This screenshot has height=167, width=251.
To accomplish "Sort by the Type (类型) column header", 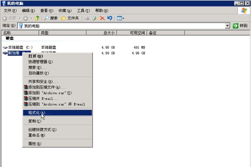I will [x=63, y=33].
